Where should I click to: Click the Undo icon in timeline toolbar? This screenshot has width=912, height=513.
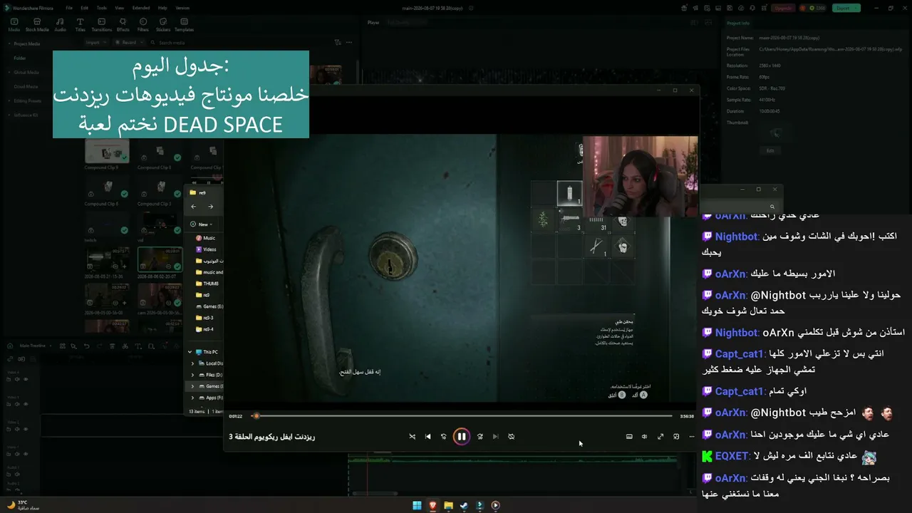(86, 346)
